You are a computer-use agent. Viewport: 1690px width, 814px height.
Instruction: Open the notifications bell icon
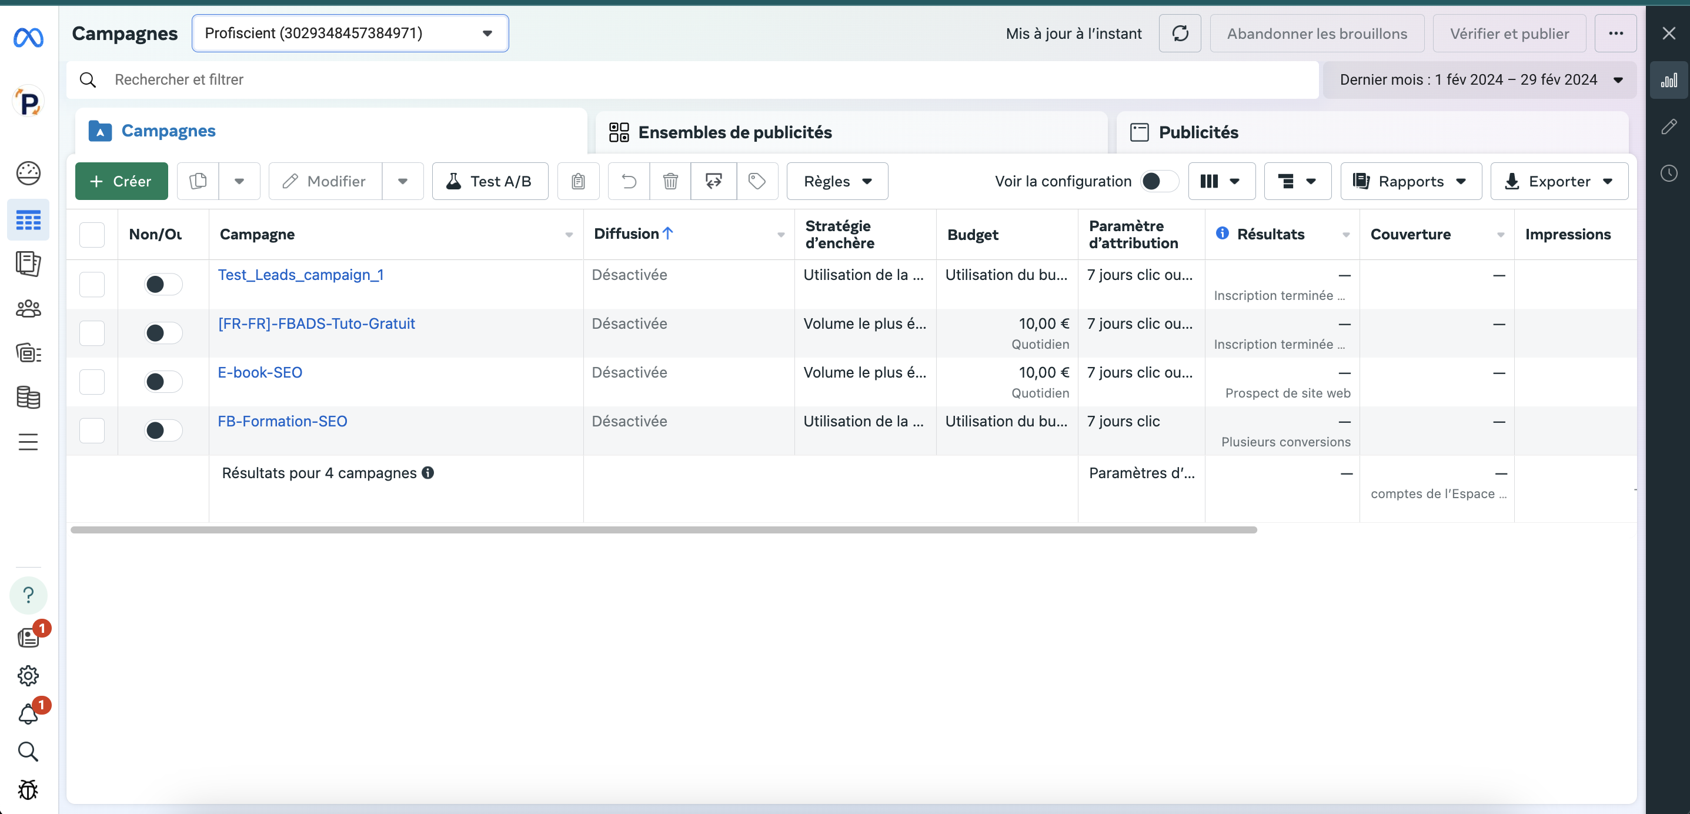click(28, 714)
